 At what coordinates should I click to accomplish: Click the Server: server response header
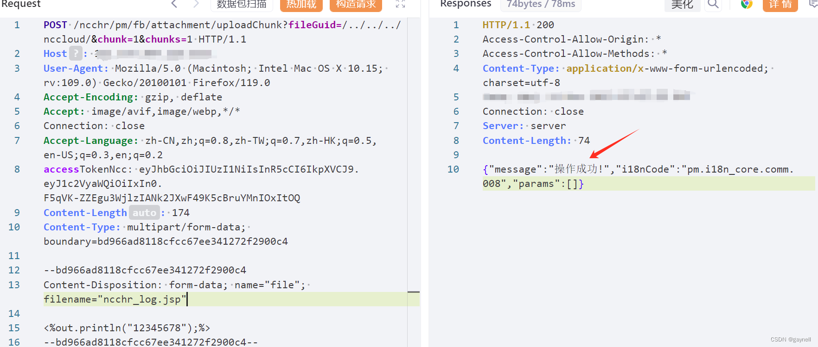coord(524,126)
